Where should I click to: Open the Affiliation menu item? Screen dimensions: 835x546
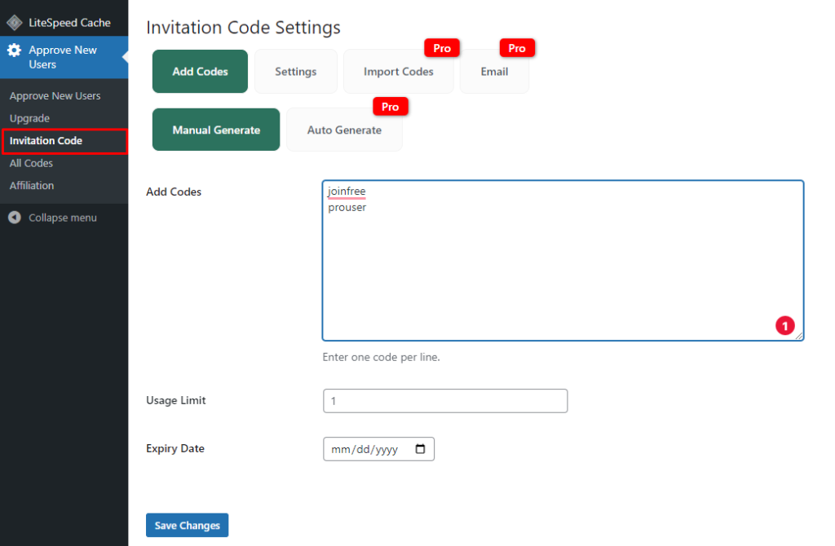32,185
